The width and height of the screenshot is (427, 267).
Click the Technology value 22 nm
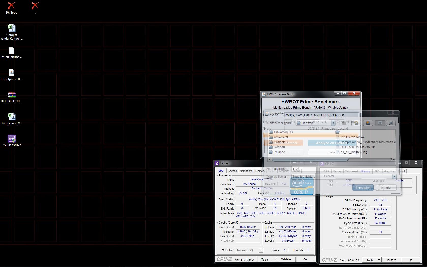pyautogui.click(x=243, y=193)
